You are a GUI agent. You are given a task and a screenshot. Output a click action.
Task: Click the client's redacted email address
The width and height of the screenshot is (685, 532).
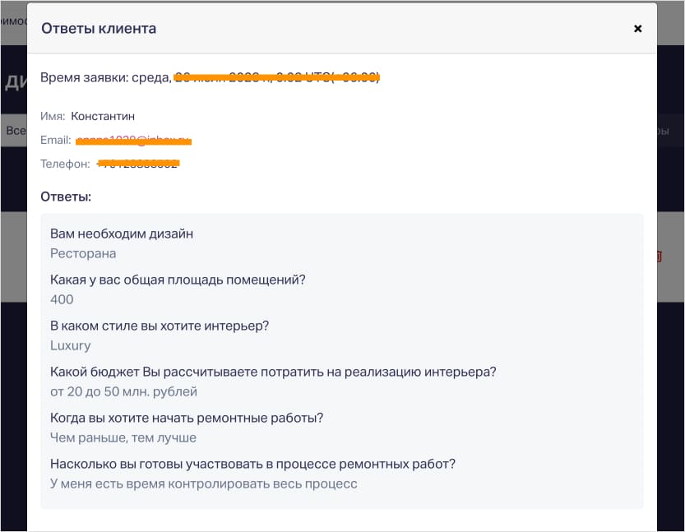133,141
